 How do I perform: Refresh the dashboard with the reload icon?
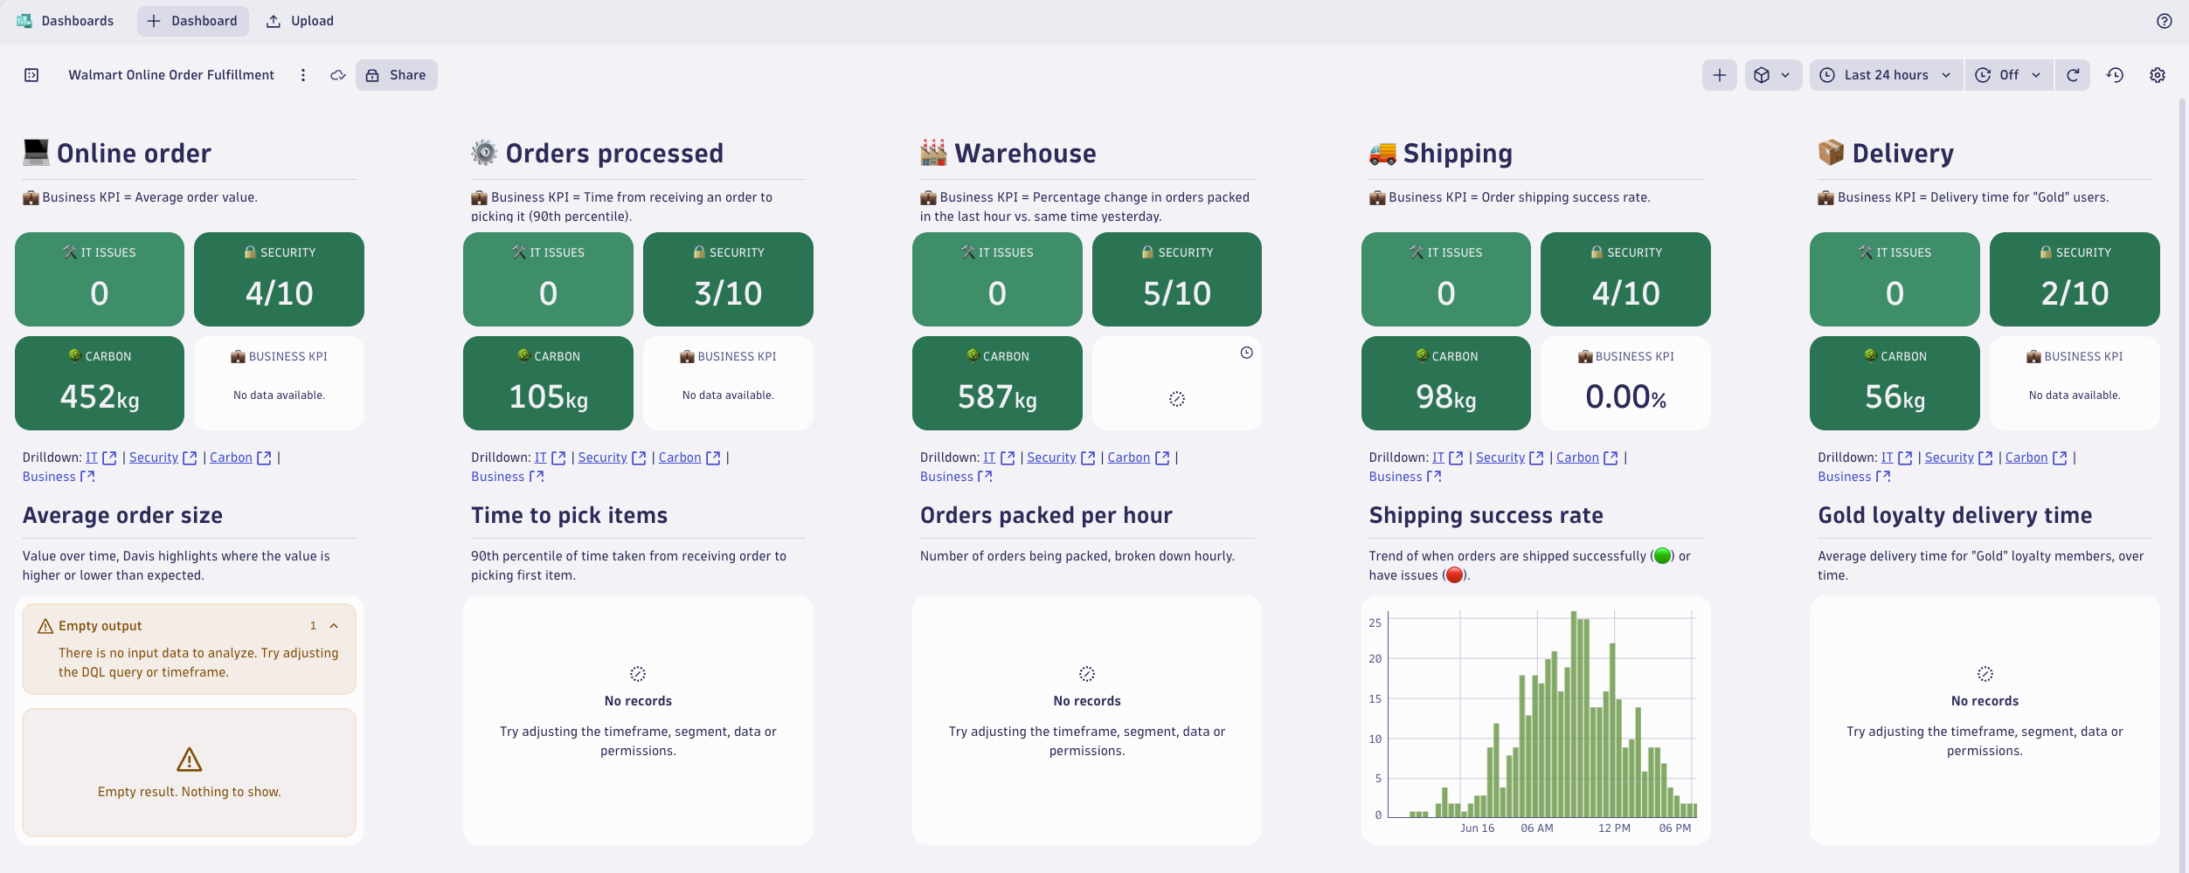pos(2073,75)
